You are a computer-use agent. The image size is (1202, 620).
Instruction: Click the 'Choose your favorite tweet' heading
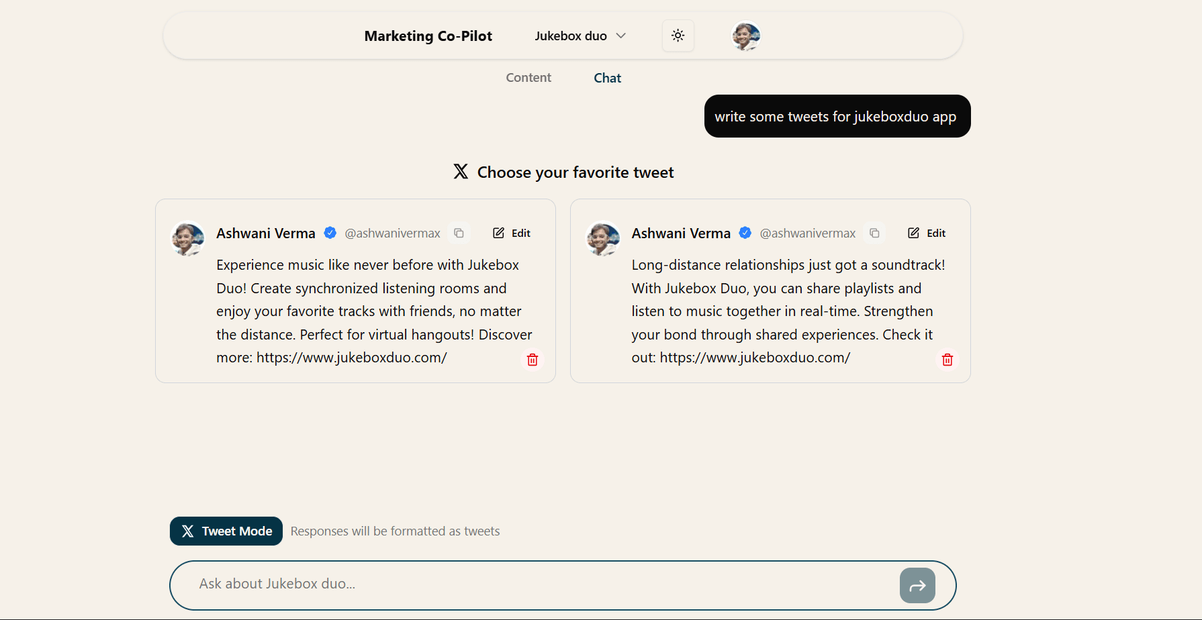click(575, 172)
